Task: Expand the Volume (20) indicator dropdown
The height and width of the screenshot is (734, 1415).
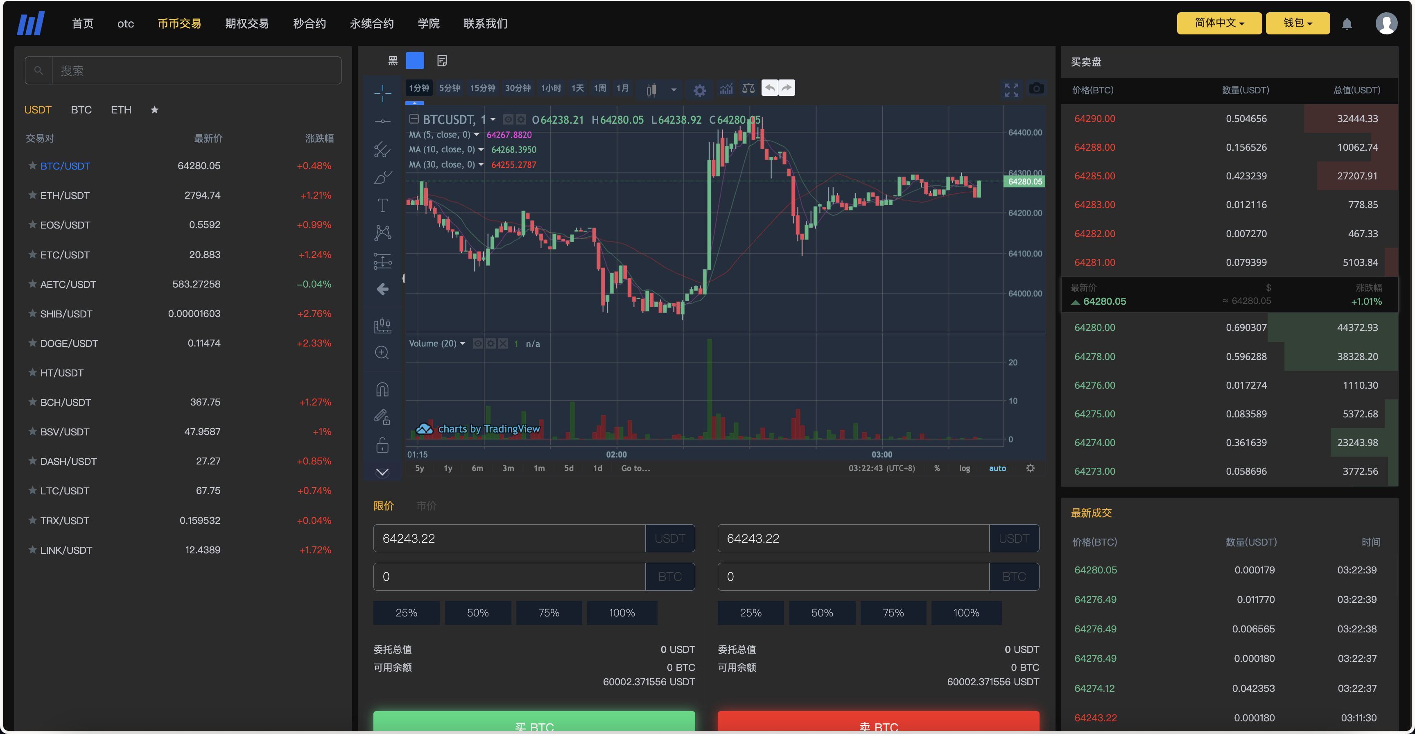Action: pos(463,343)
